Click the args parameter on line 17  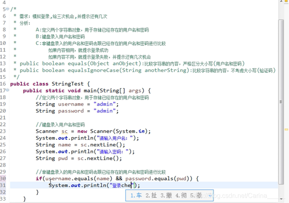135,91
